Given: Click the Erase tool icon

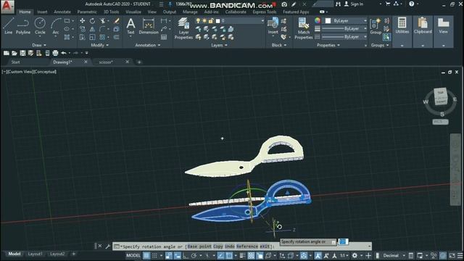Looking at the screenshot, I should 117,21.
